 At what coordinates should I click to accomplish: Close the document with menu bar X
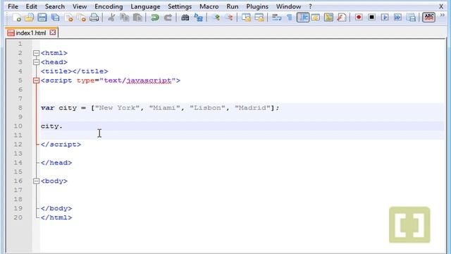(441, 6)
